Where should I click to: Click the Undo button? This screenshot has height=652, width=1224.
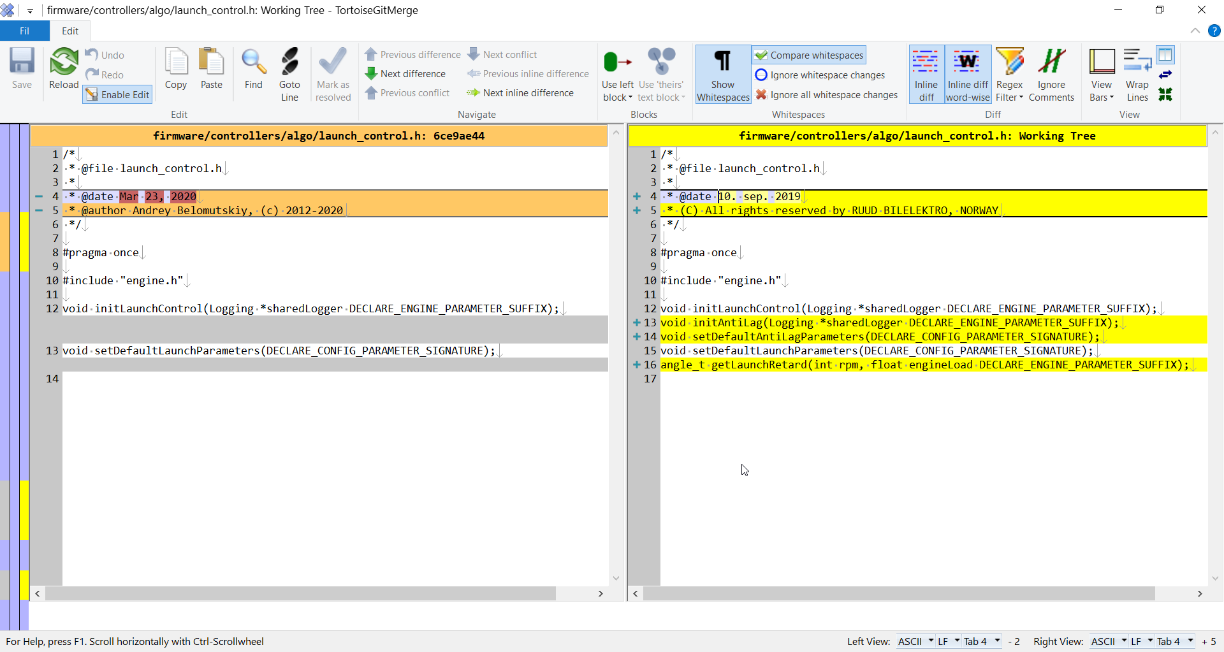(x=105, y=55)
